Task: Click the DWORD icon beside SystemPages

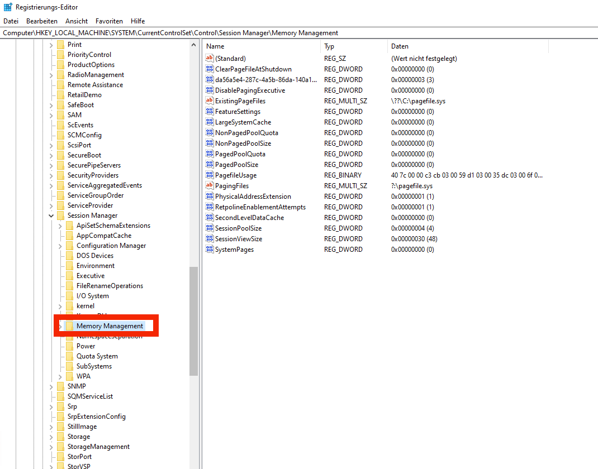Action: point(211,249)
